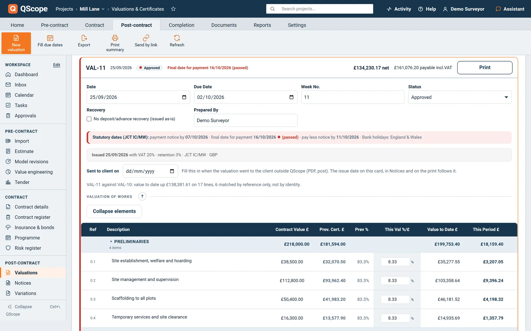
Task: Open the Assistant panel
Action: pyautogui.click(x=510, y=9)
